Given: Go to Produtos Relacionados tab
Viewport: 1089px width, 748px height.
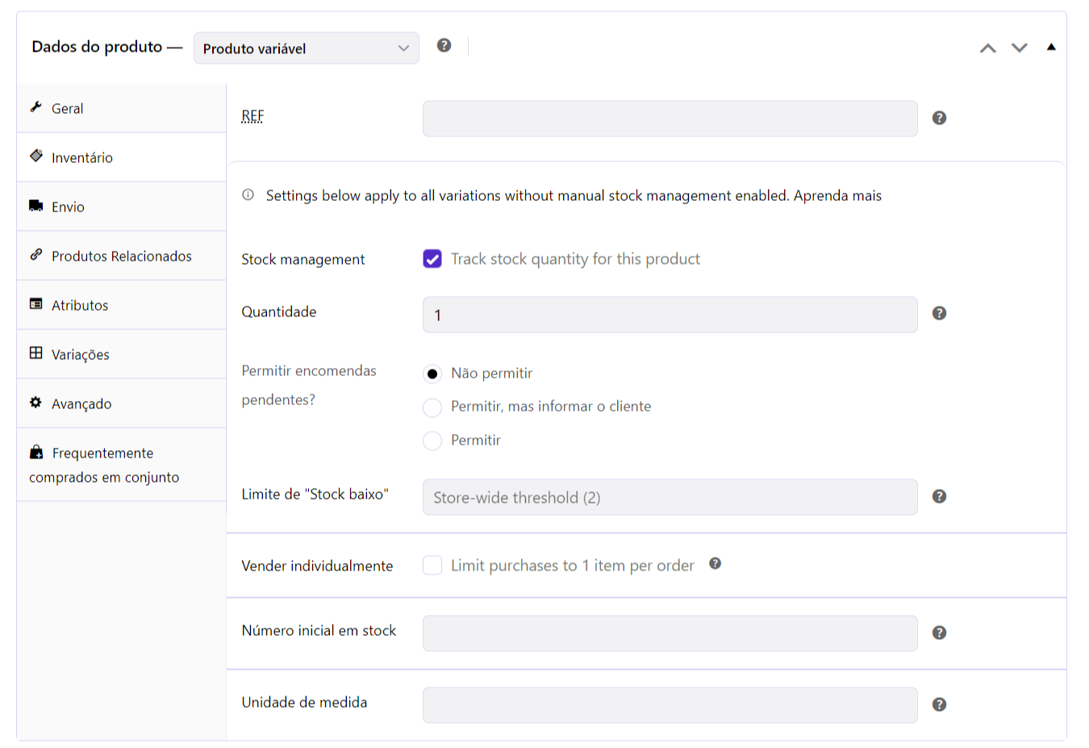Looking at the screenshot, I should tap(121, 256).
